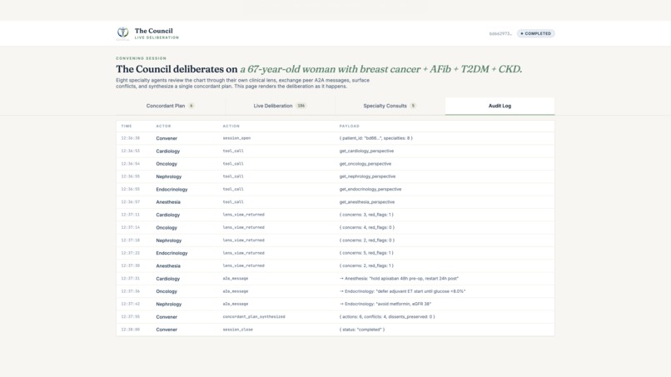Click The Council logo icon

click(x=123, y=33)
